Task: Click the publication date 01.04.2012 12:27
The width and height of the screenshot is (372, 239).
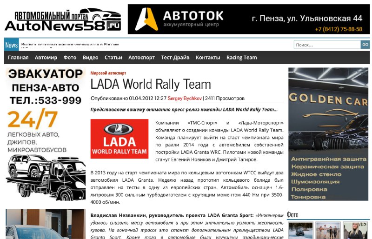Action: pos(147,98)
